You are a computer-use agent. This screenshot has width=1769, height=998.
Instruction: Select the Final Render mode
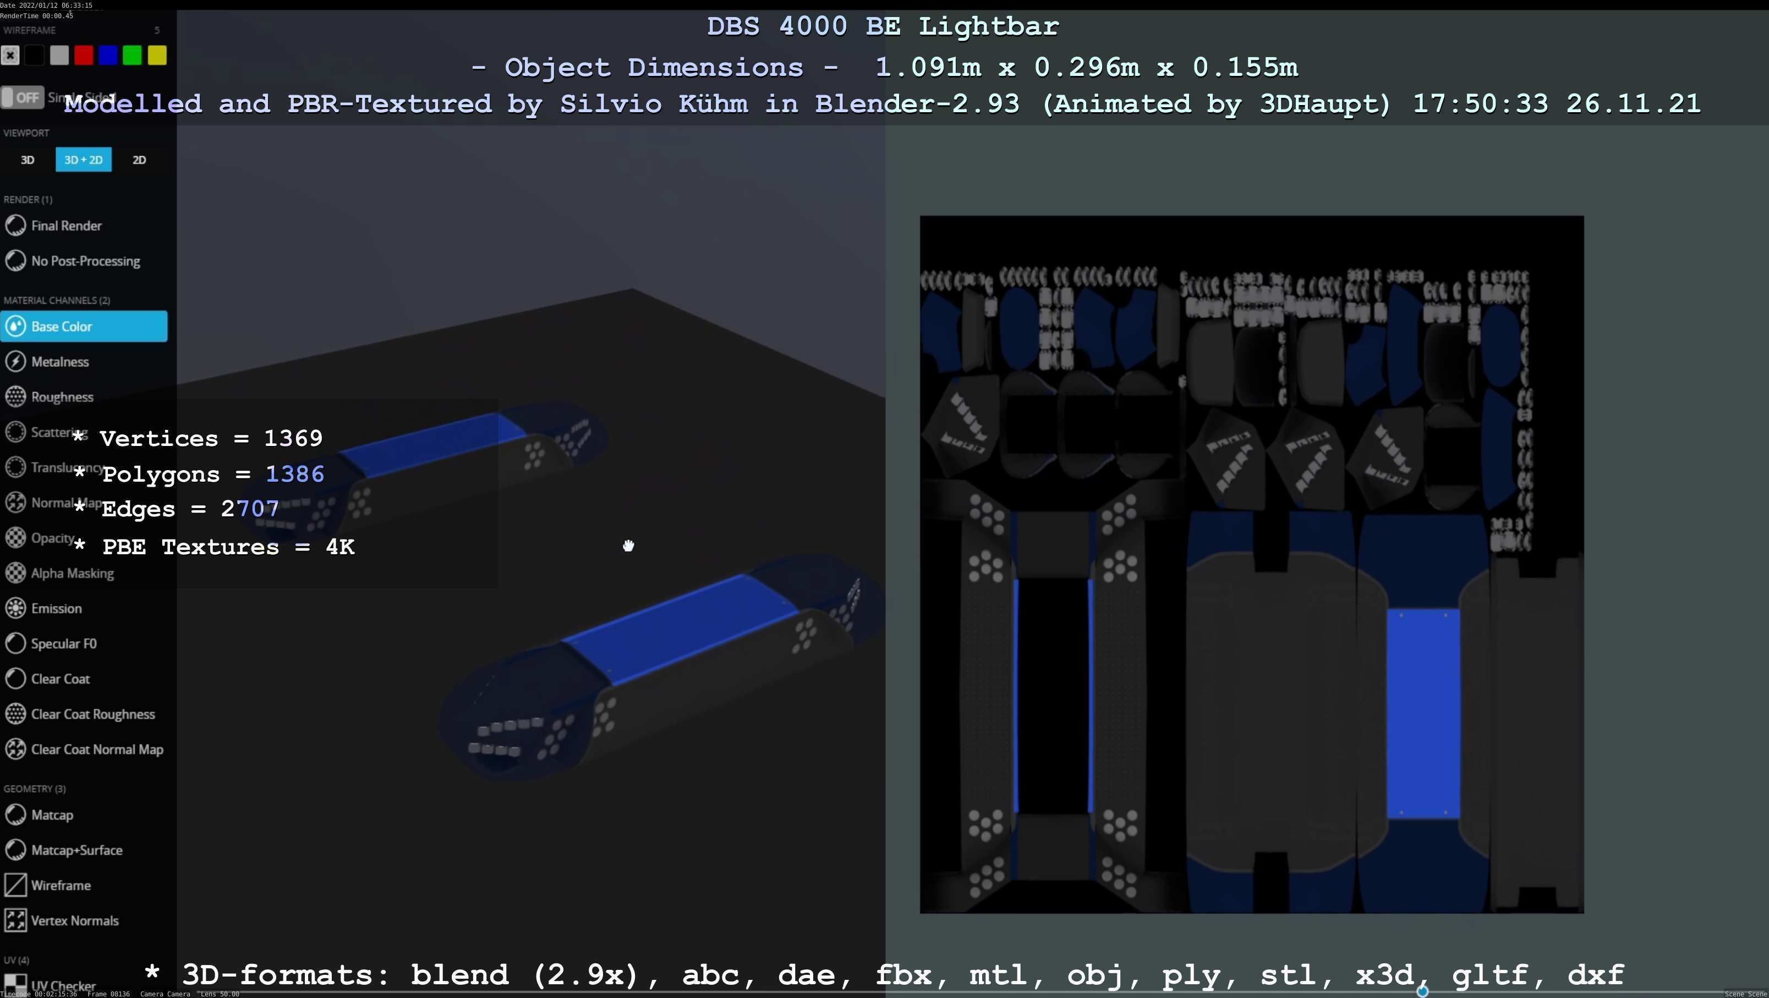[53, 225]
